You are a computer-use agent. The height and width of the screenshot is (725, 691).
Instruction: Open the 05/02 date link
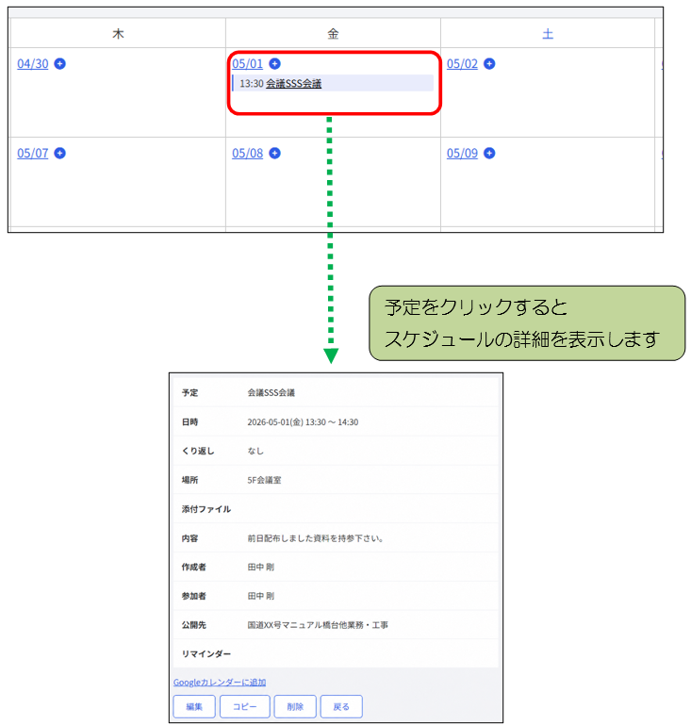462,64
